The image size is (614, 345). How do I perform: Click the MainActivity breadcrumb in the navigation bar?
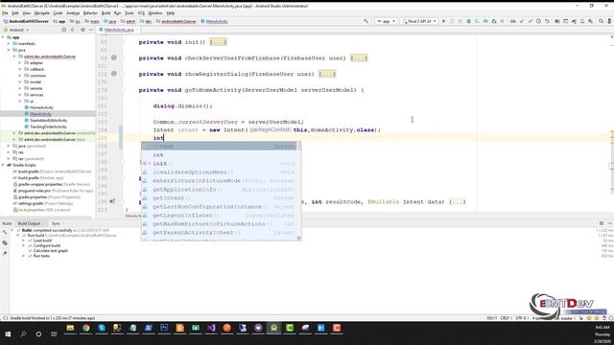214,21
